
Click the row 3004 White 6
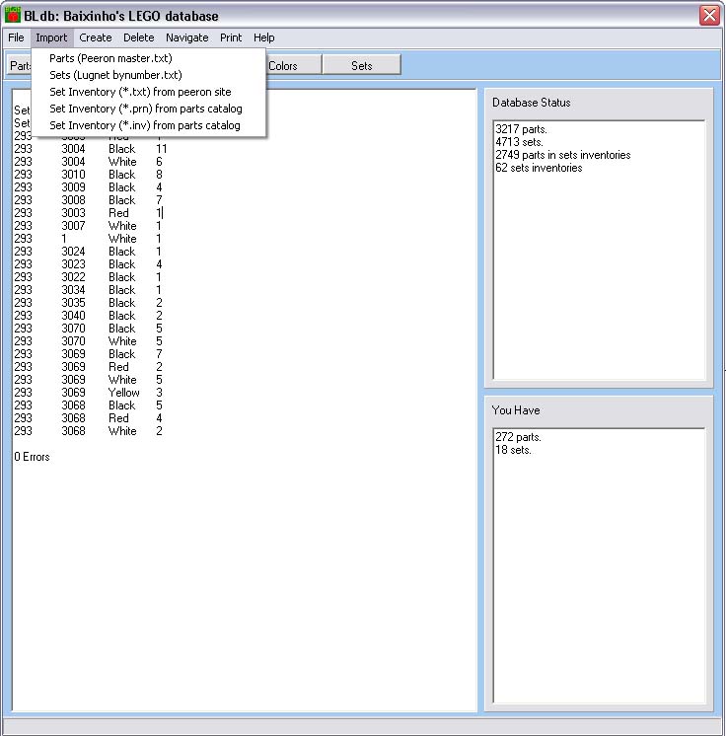point(88,162)
